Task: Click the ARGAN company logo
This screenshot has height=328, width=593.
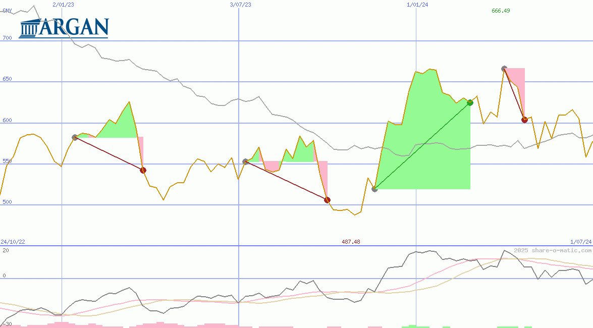Action: click(64, 28)
